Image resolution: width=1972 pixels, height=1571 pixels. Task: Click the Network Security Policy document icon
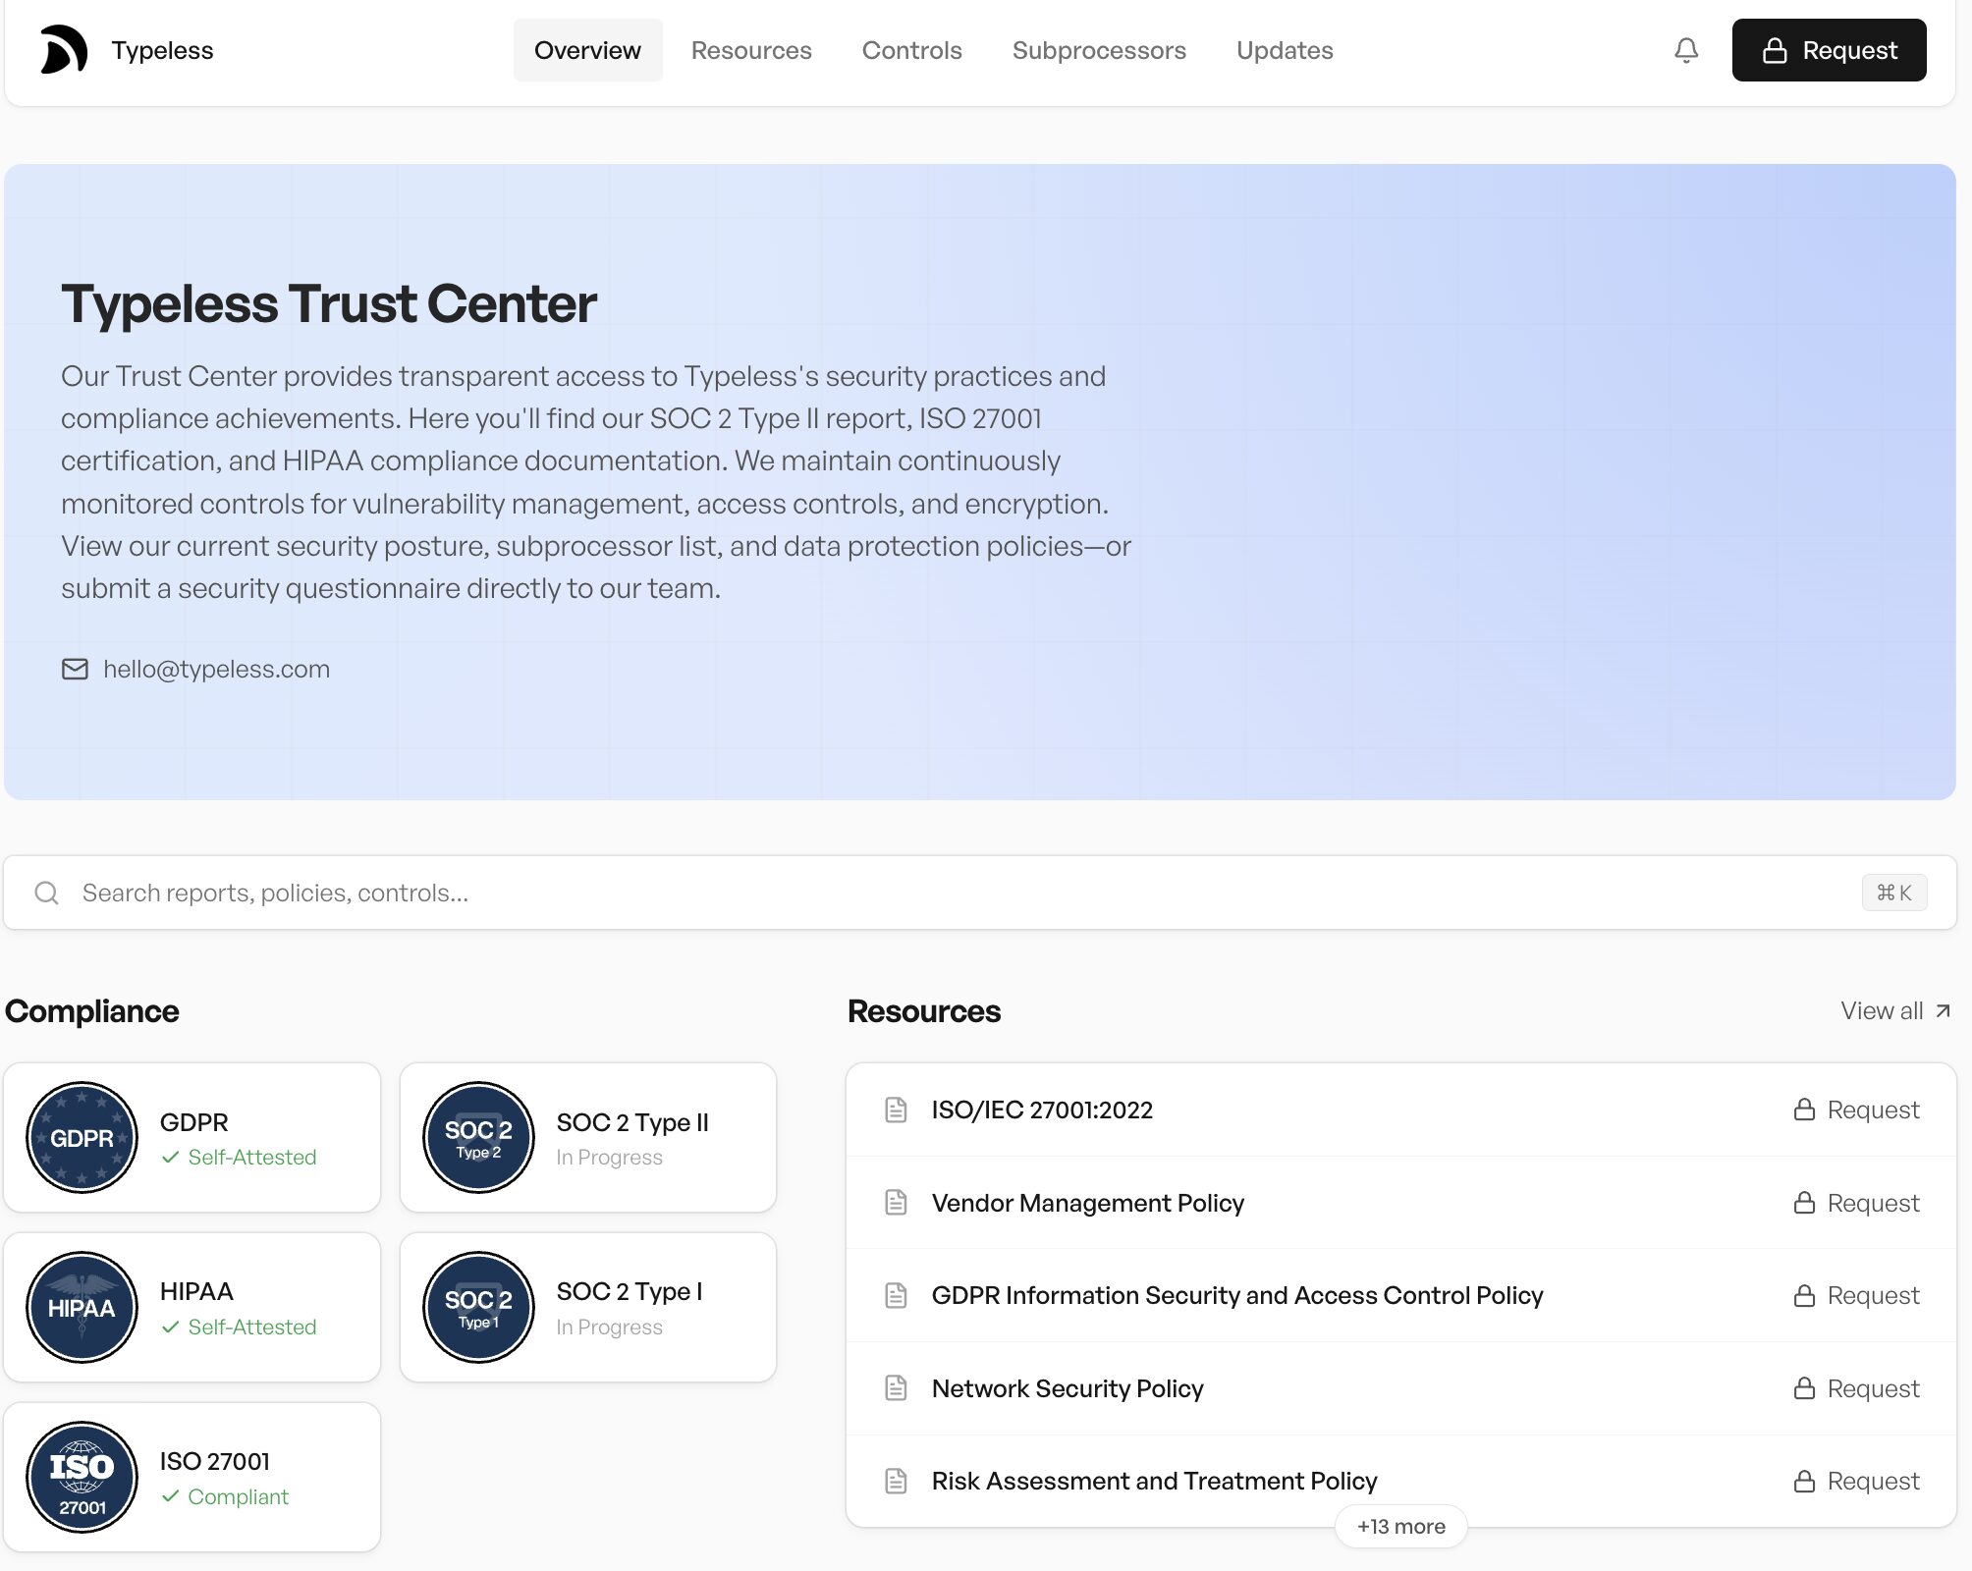896,1387
